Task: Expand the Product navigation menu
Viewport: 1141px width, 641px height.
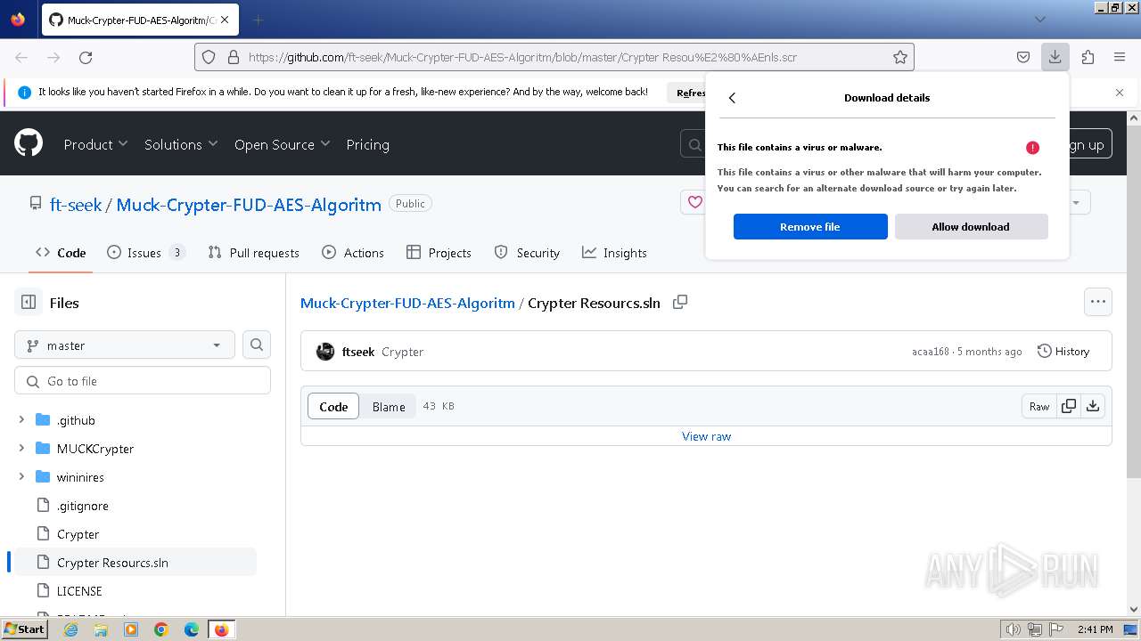Action: (x=95, y=144)
